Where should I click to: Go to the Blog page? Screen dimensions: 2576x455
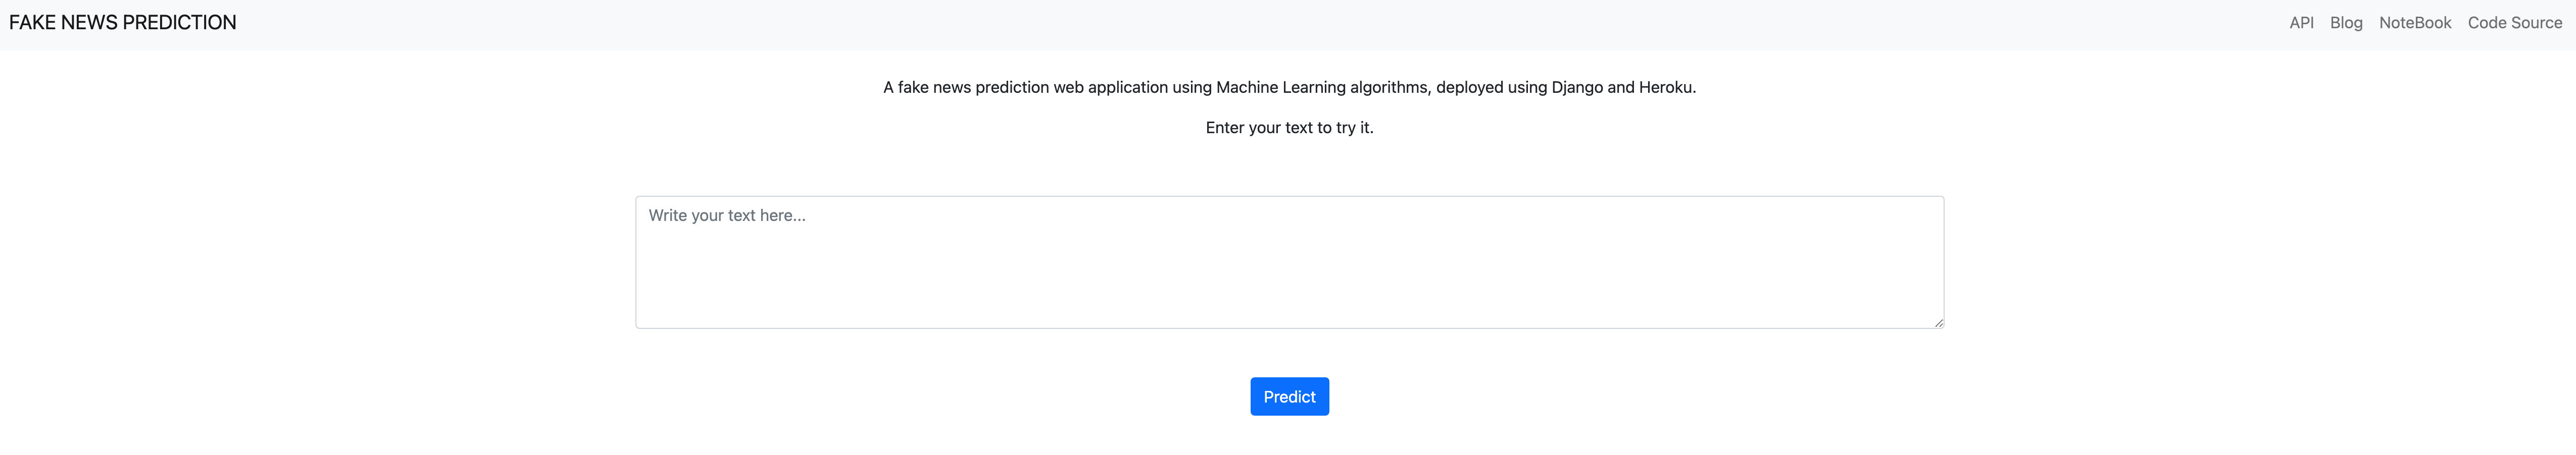pos(2346,23)
